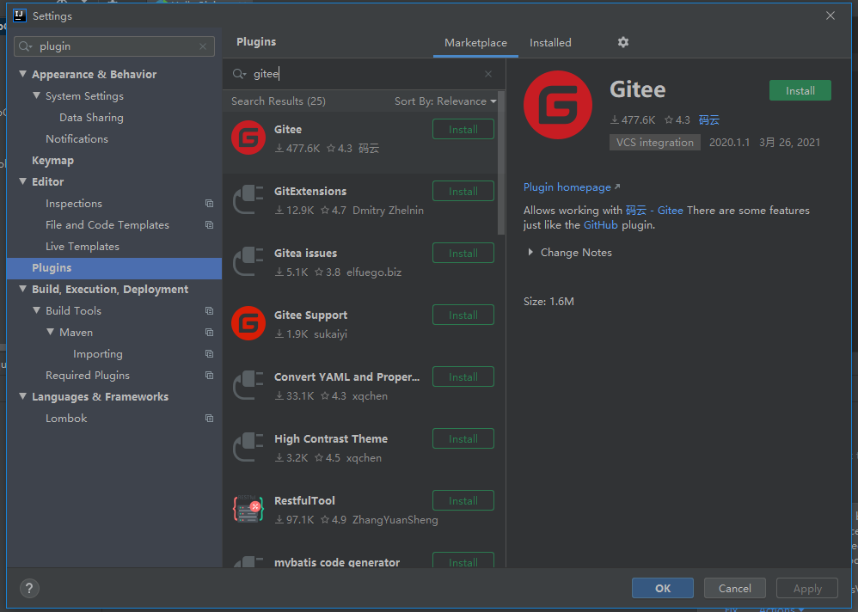Switch to the Installed tab

pyautogui.click(x=550, y=43)
